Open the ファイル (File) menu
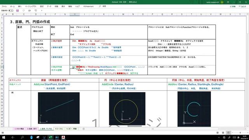Image resolution: width=249 pixels, height=140 pixels. (x=4, y=6)
